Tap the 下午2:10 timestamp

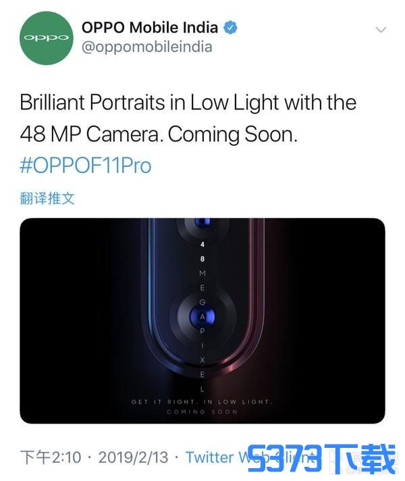(x=51, y=457)
